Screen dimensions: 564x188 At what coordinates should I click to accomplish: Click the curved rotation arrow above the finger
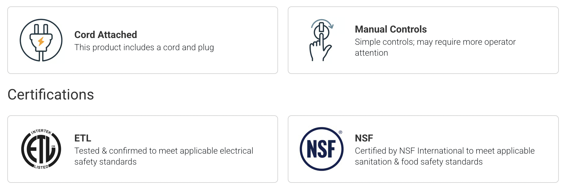[x=323, y=22]
